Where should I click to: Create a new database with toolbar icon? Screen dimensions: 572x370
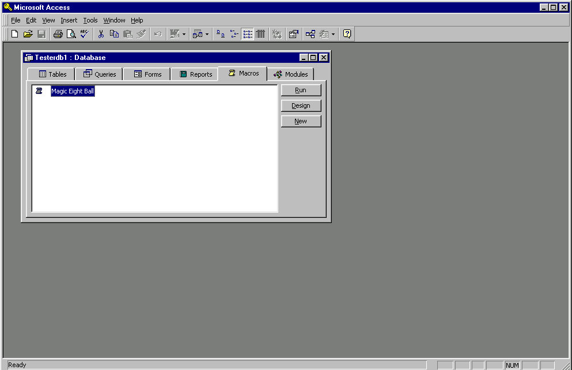14,34
